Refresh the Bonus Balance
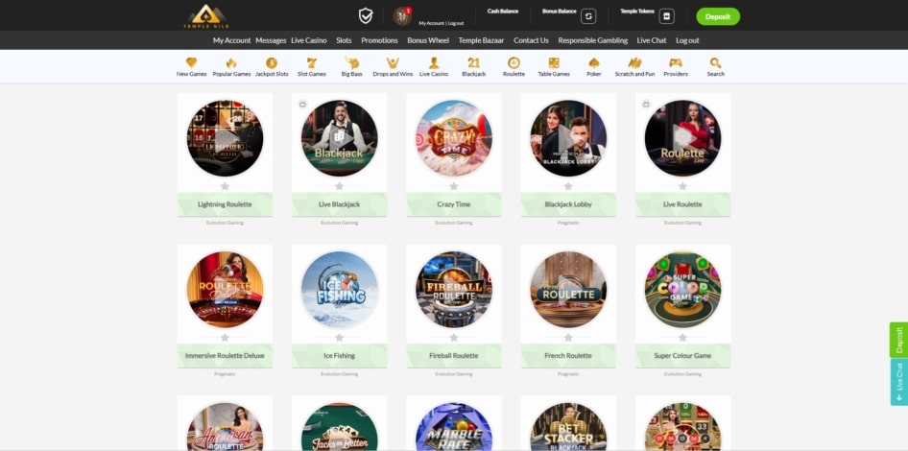The image size is (908, 451). 588,16
